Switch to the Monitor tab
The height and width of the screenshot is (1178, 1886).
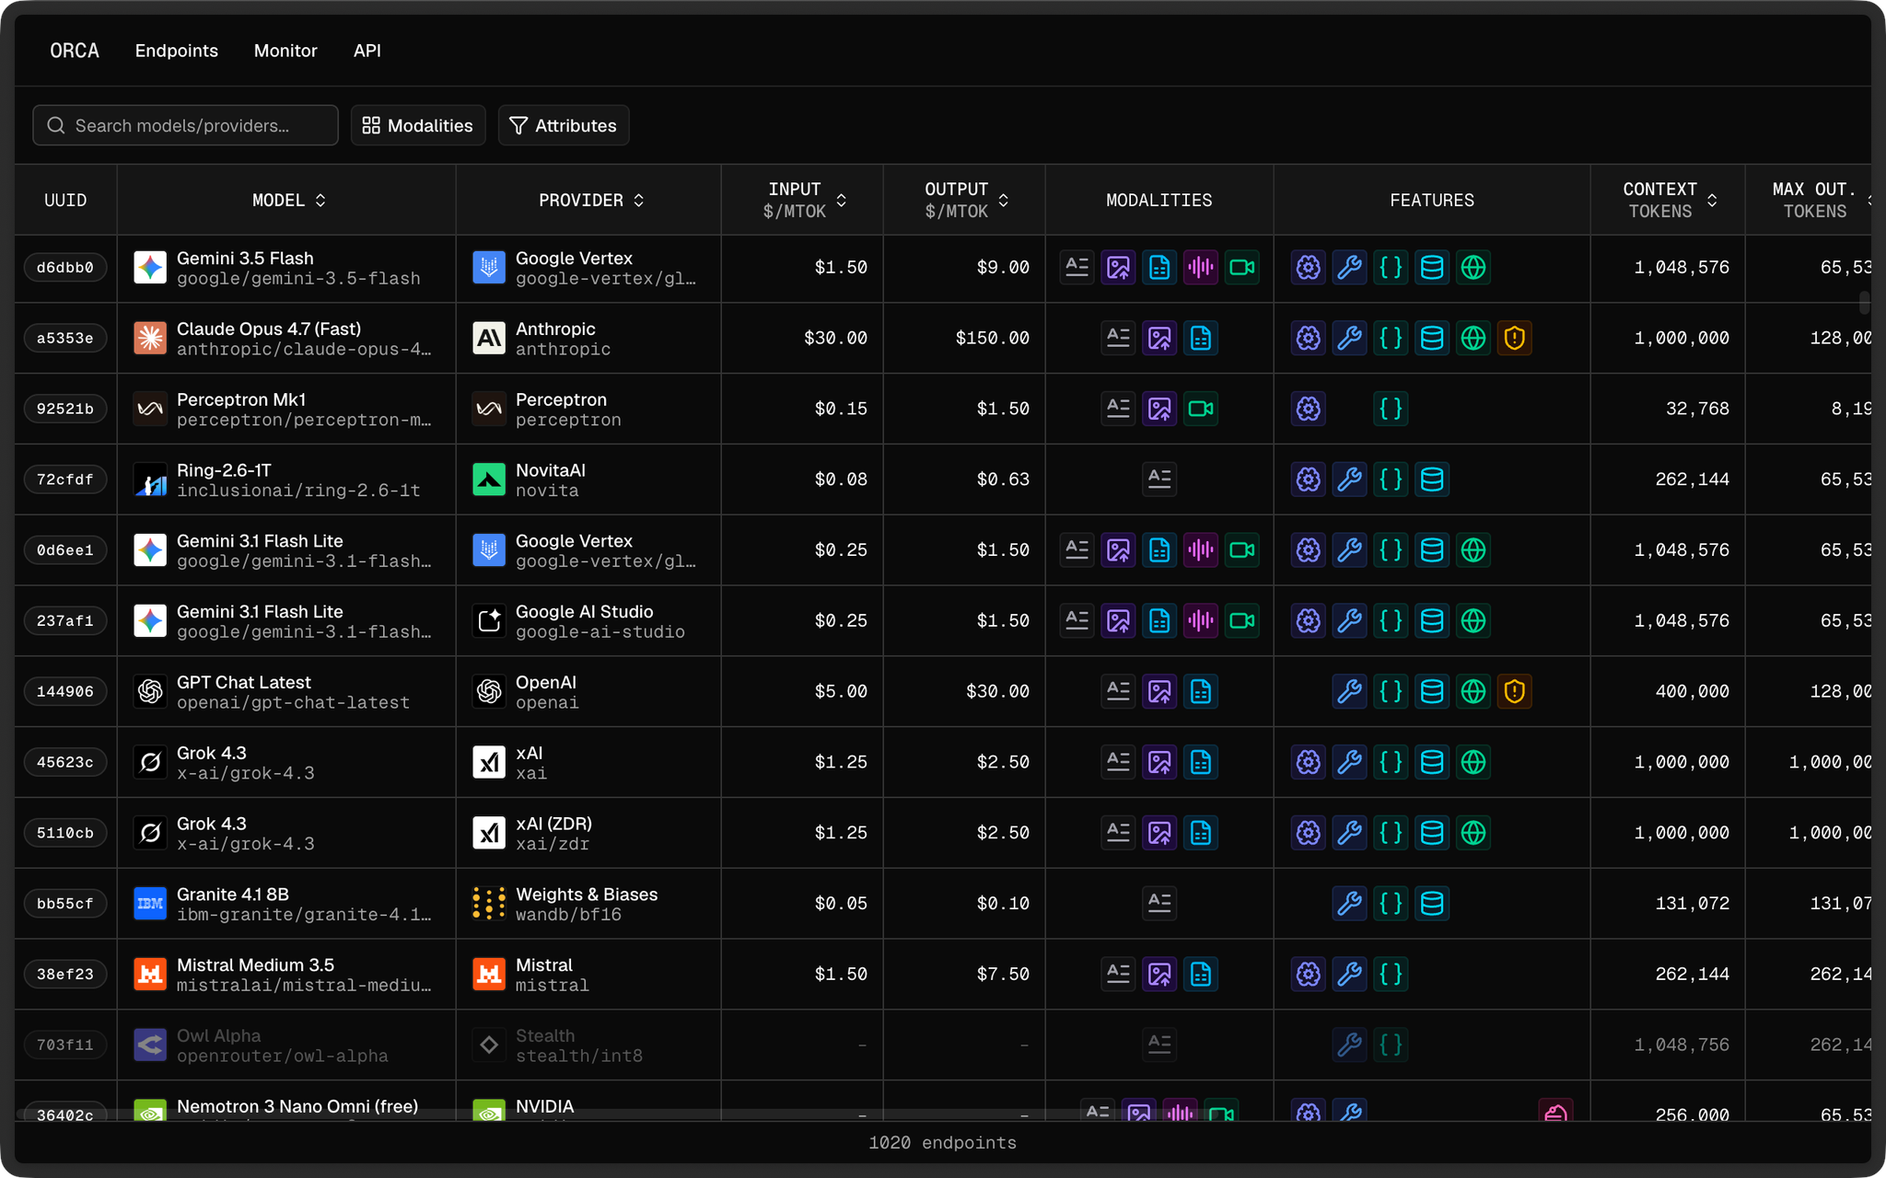(x=285, y=51)
